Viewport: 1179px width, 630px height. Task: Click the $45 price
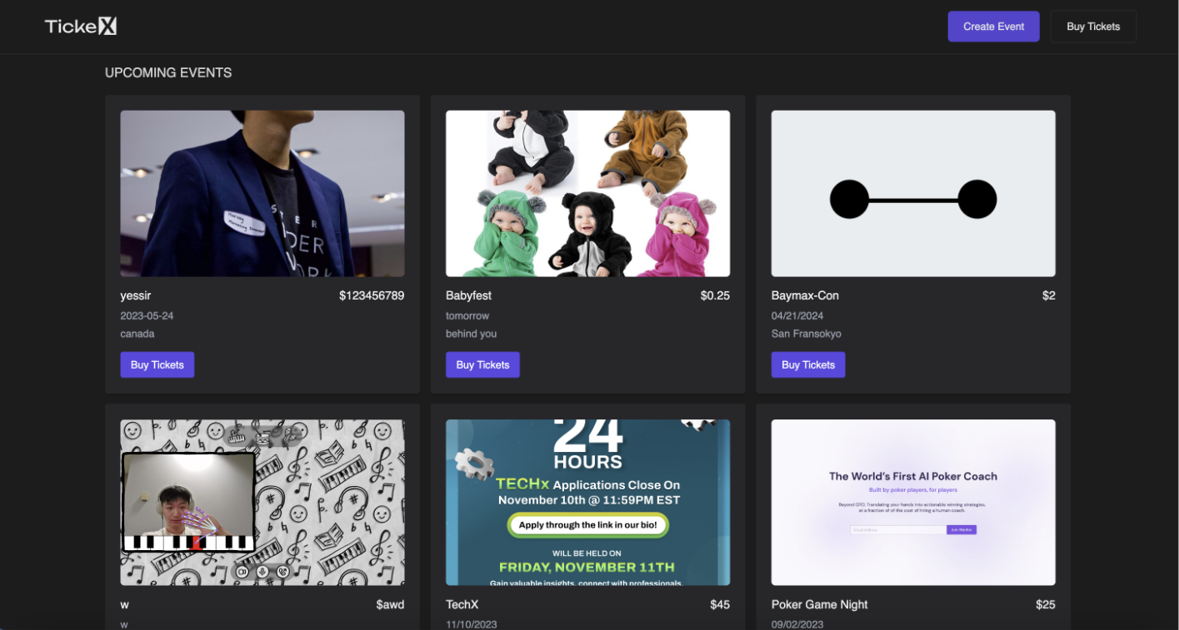point(720,605)
